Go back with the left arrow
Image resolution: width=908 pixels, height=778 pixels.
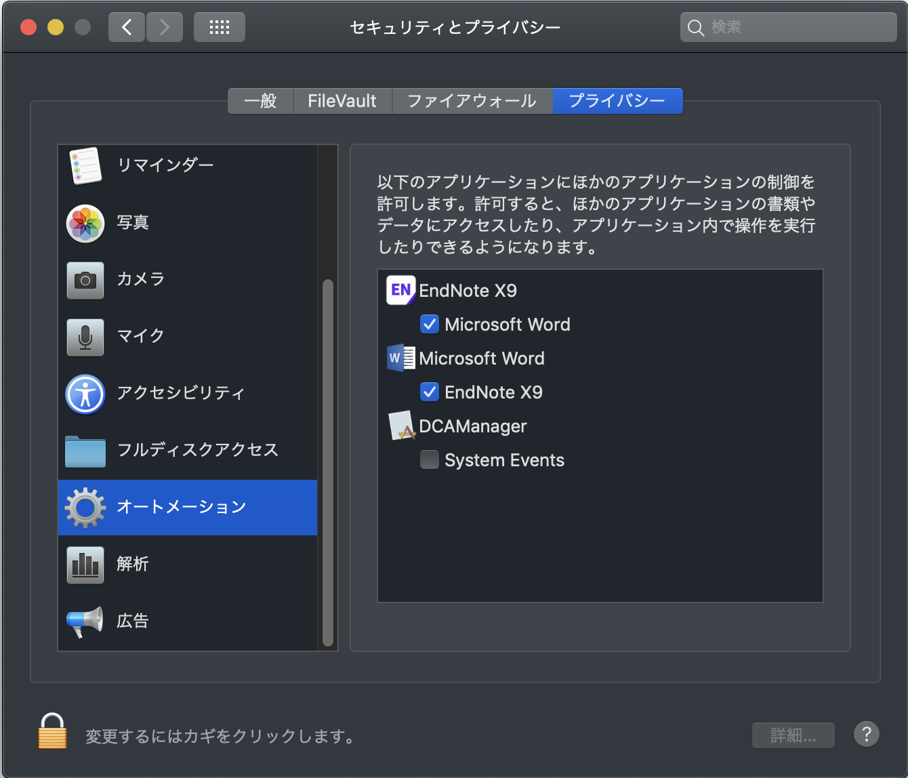click(127, 27)
